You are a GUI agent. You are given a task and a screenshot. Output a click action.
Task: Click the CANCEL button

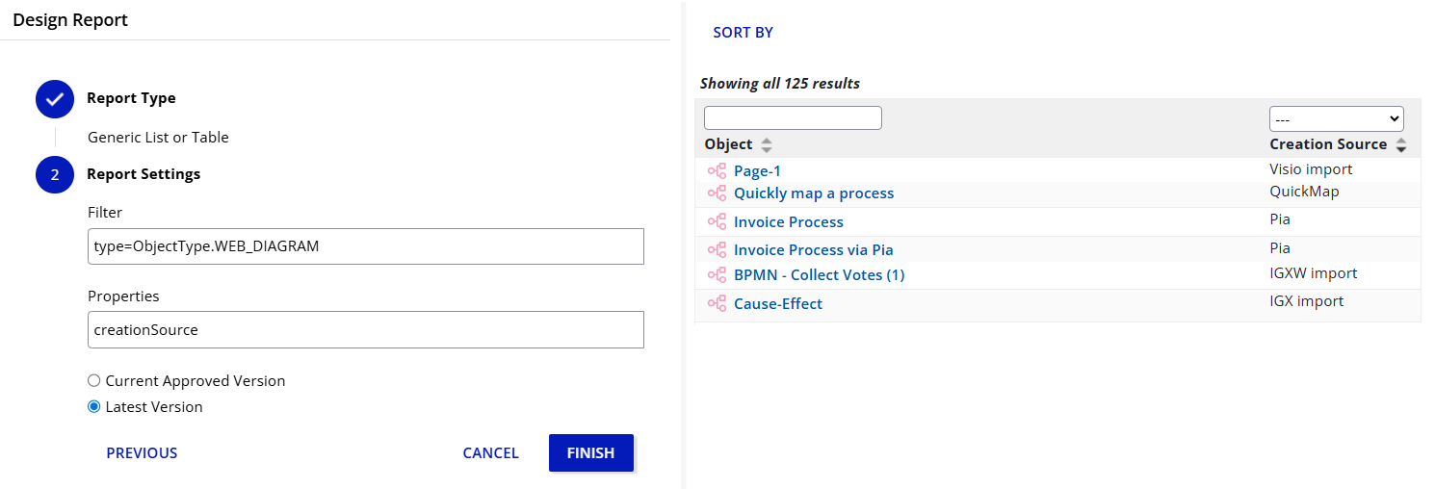pos(490,453)
